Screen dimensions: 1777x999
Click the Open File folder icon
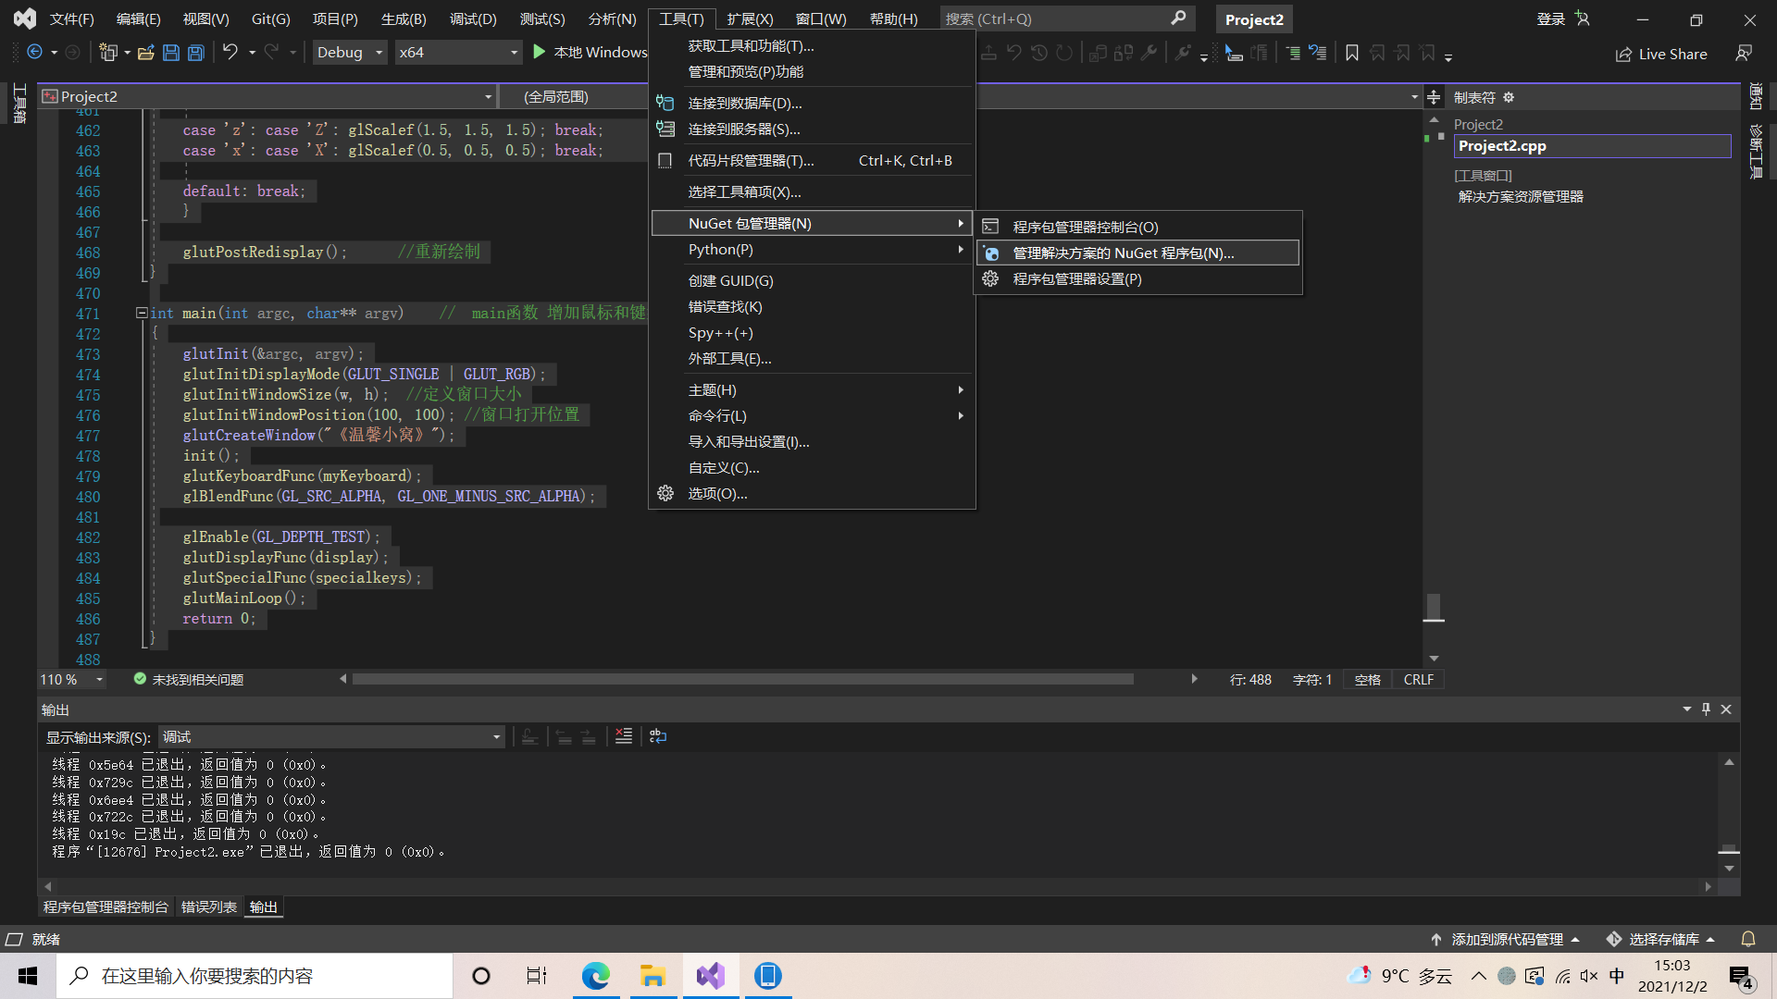click(145, 53)
